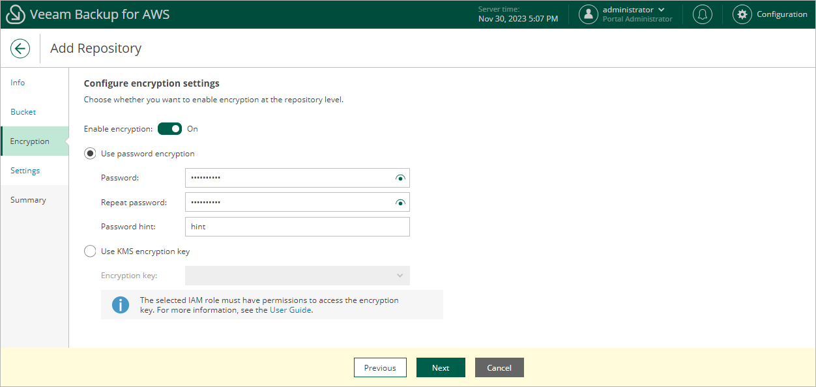Click the Veeam logo icon in header
This screenshot has width=816, height=387.
[x=16, y=14]
